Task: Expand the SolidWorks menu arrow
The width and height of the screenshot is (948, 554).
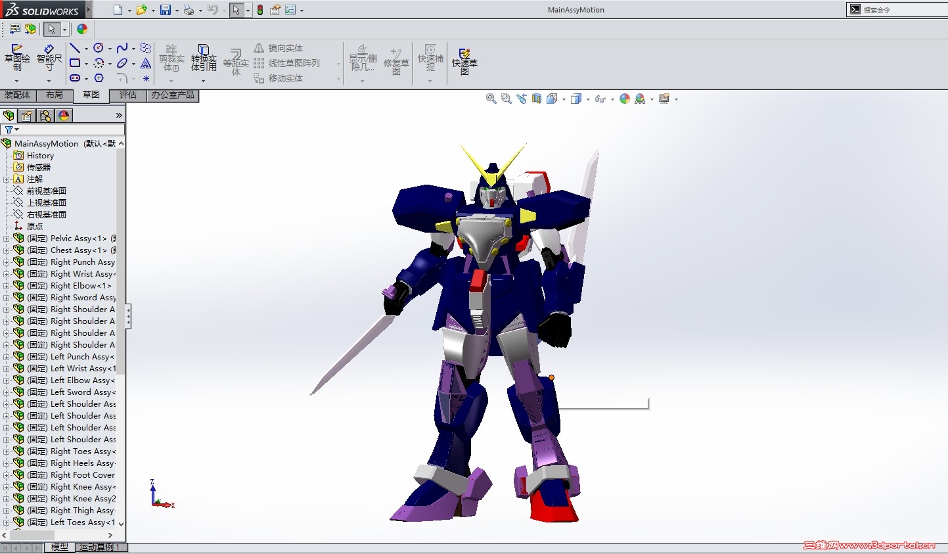Action: (x=89, y=10)
